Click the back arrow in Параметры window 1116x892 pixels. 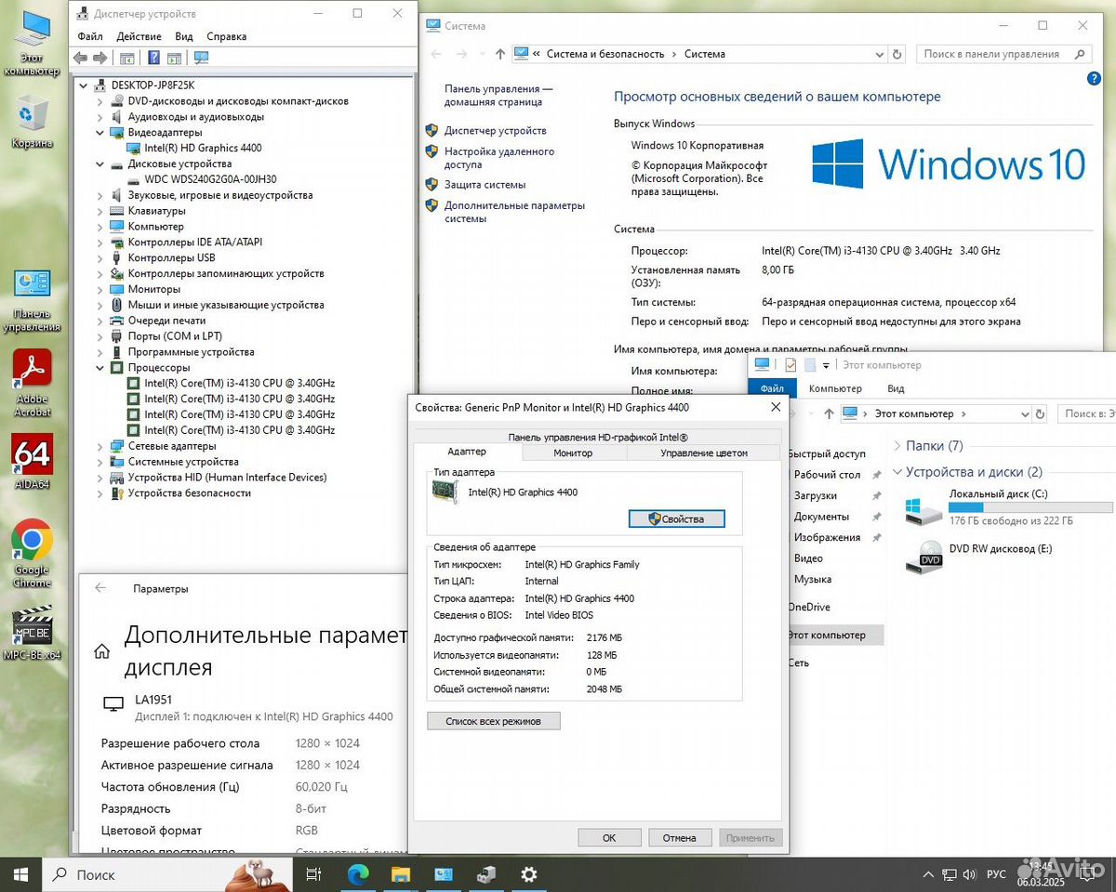point(100,588)
